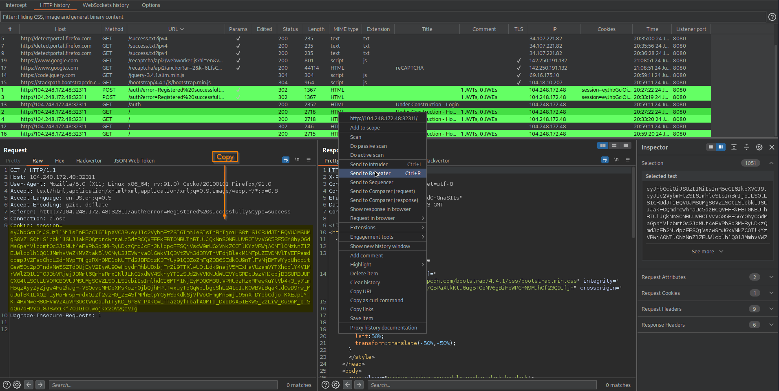Viewport: 779px width, 391px height.
Task: Open Request in browser submenu
Action: pos(382,218)
